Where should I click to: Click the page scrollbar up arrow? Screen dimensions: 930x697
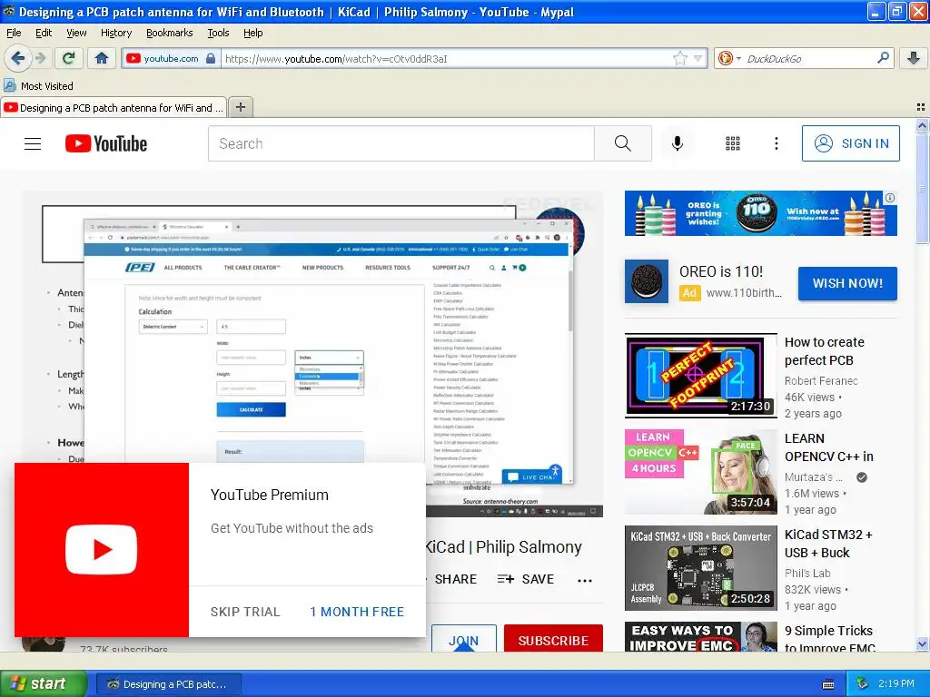pos(922,125)
